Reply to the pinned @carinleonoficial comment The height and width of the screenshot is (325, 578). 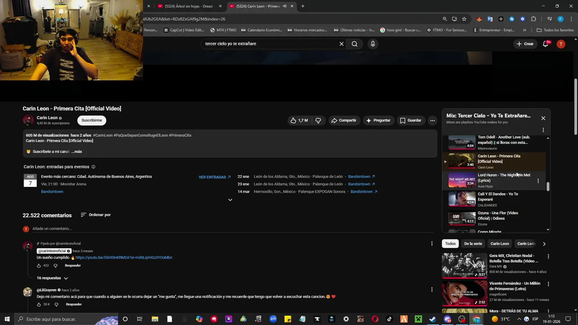coord(73,265)
